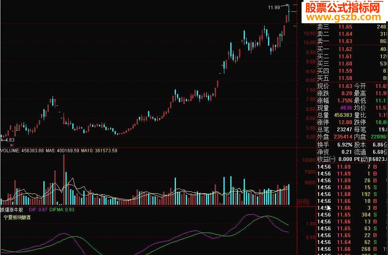
Task: Click the 涨跌 change value 0.20
Action: 346,93
